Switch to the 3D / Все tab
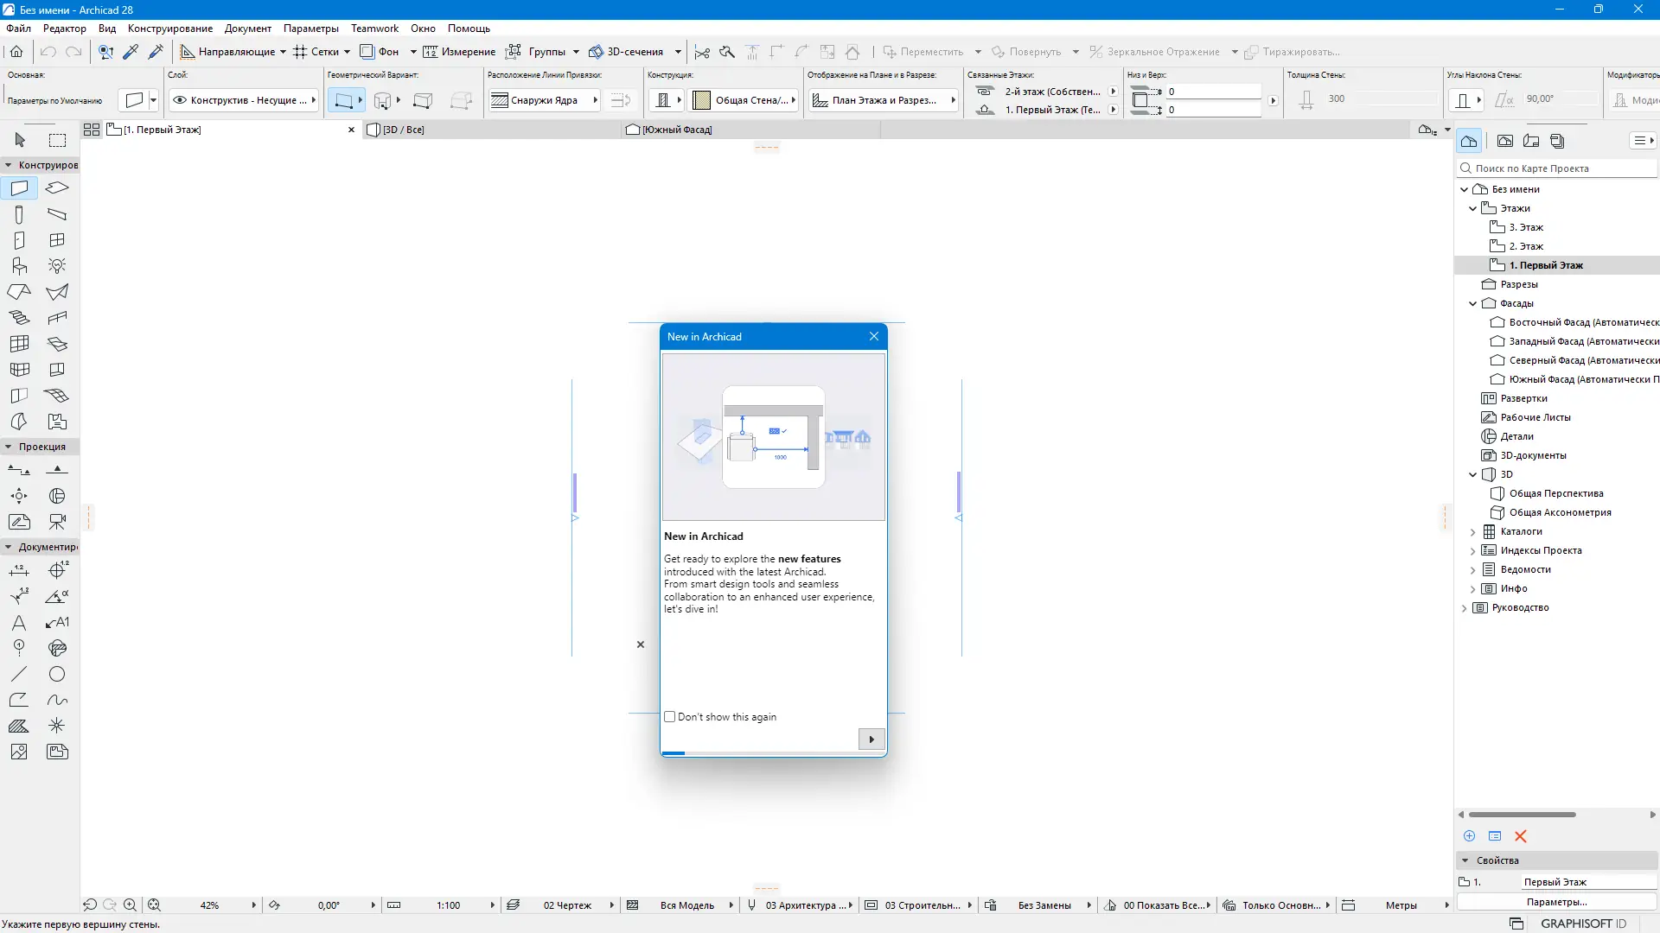 (404, 130)
